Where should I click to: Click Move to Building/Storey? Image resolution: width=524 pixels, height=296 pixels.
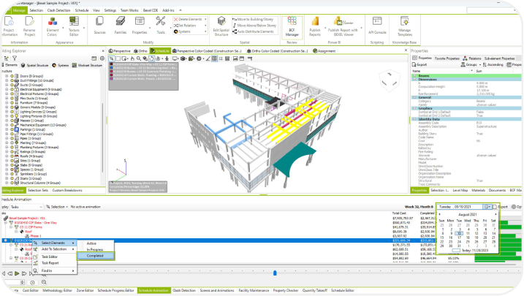[253, 20]
